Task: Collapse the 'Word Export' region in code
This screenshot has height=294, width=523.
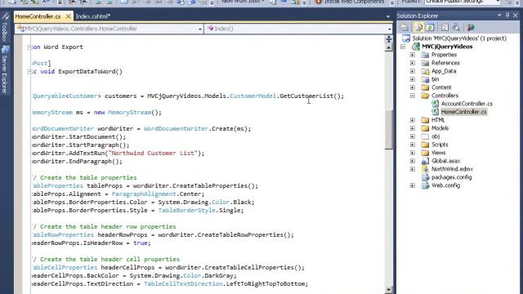Action: coord(29,47)
